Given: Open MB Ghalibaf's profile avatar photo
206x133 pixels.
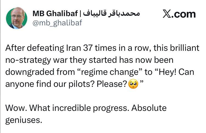Looking at the screenshot, I should coord(17,18).
